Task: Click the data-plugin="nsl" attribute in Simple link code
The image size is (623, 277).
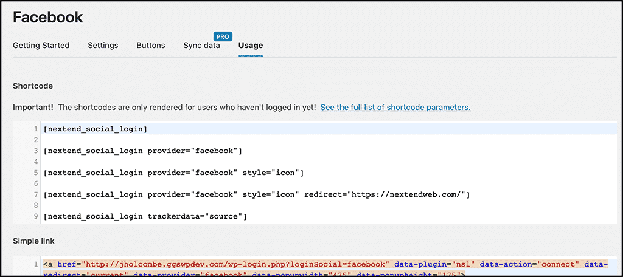Action: [x=434, y=264]
